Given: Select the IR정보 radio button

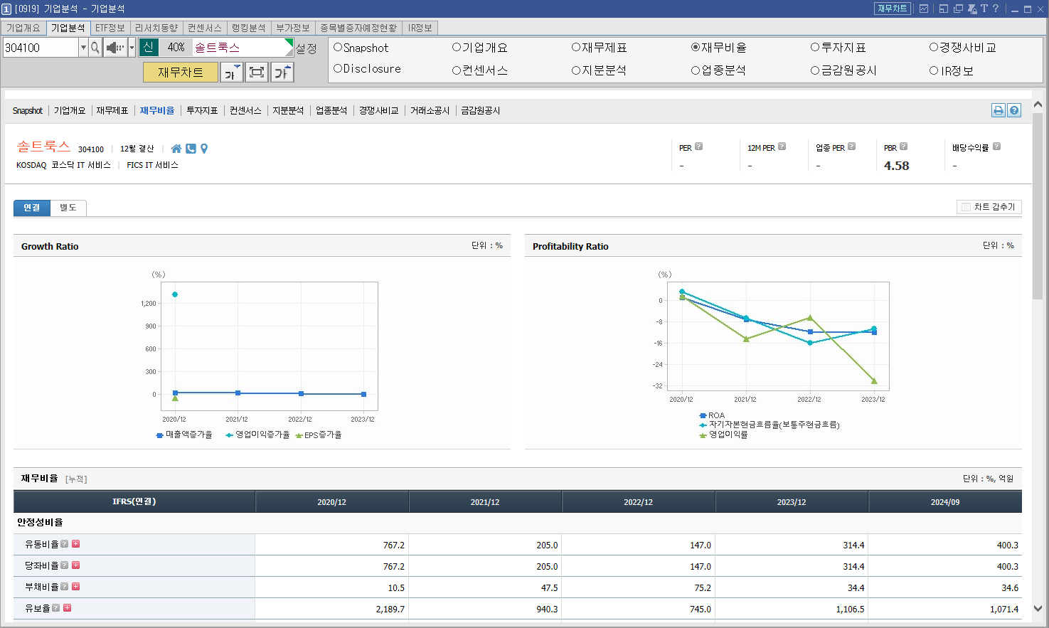Looking at the screenshot, I should point(934,70).
